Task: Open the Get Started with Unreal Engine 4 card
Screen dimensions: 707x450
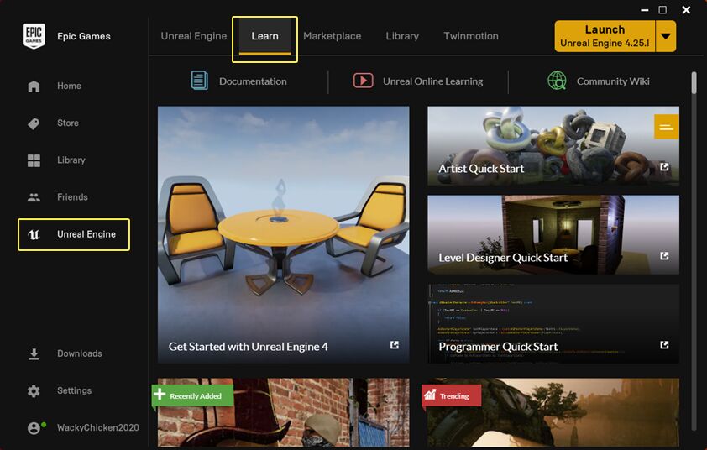Action: click(x=284, y=234)
